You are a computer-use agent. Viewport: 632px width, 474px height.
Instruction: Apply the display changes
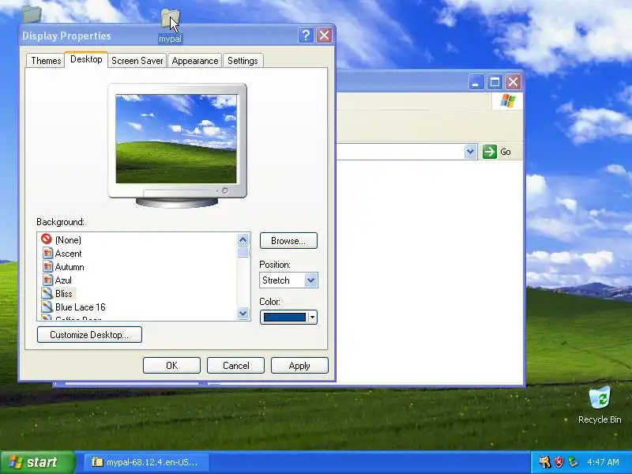299,366
